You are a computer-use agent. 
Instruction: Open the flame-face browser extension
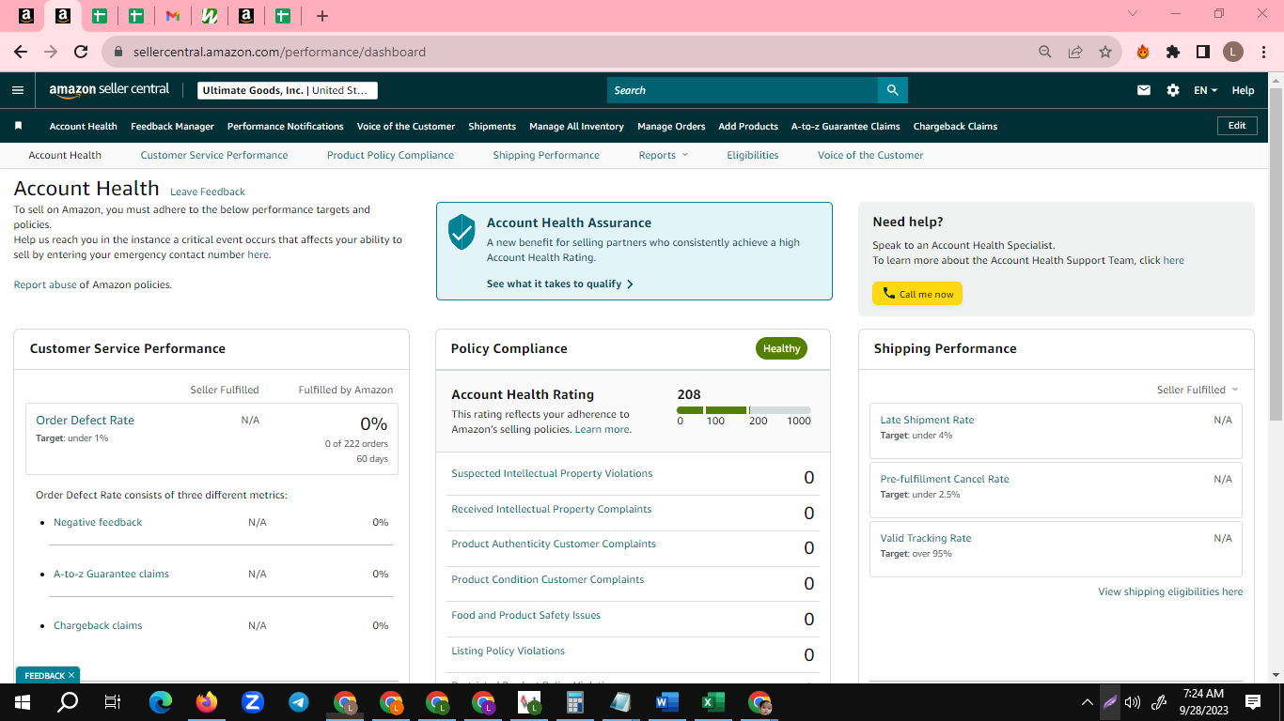tap(1143, 53)
